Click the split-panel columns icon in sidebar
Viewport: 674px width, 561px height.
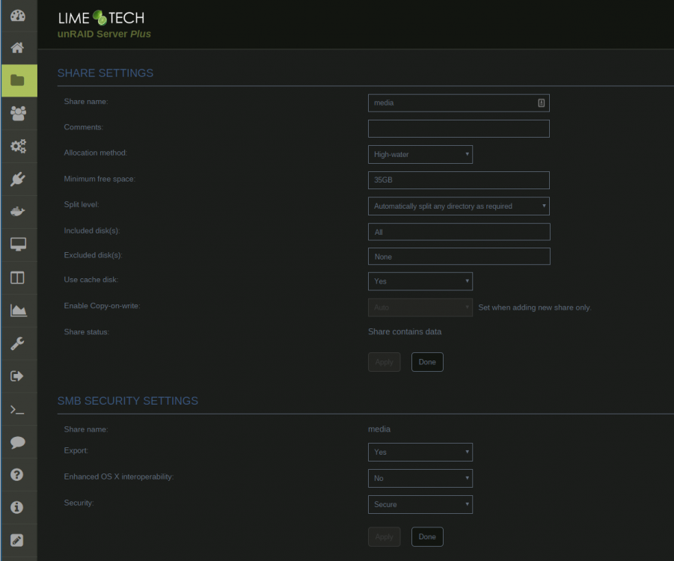coord(18,278)
